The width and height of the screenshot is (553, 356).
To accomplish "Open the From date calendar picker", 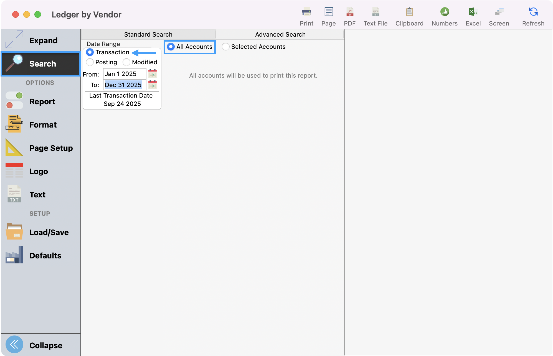I will coord(152,74).
